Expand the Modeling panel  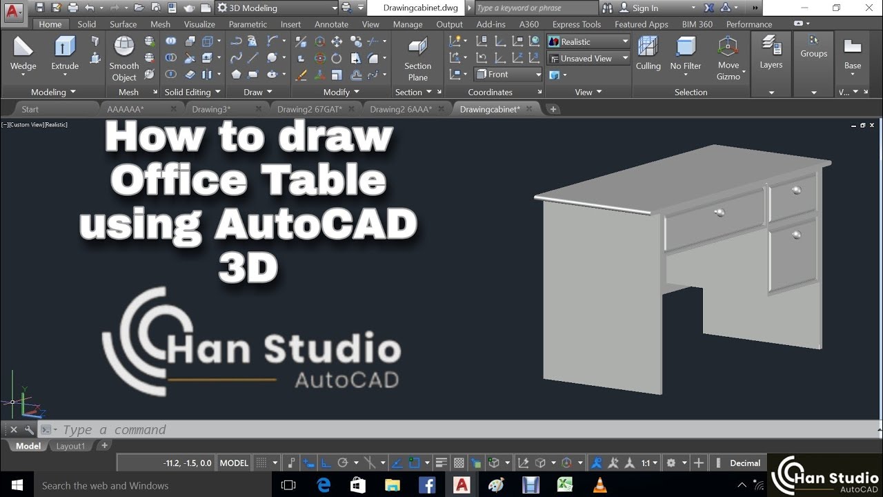coord(53,92)
